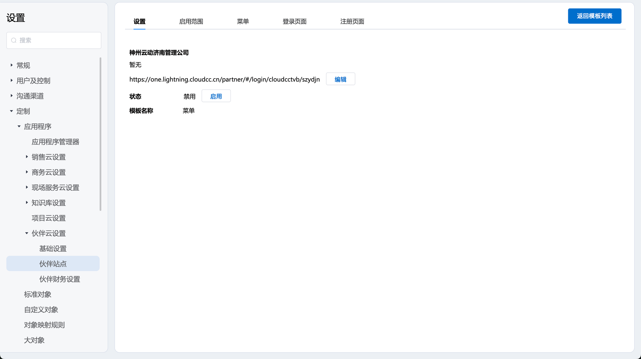
Task: Click into the 搜索 input field
Action: click(x=58, y=40)
